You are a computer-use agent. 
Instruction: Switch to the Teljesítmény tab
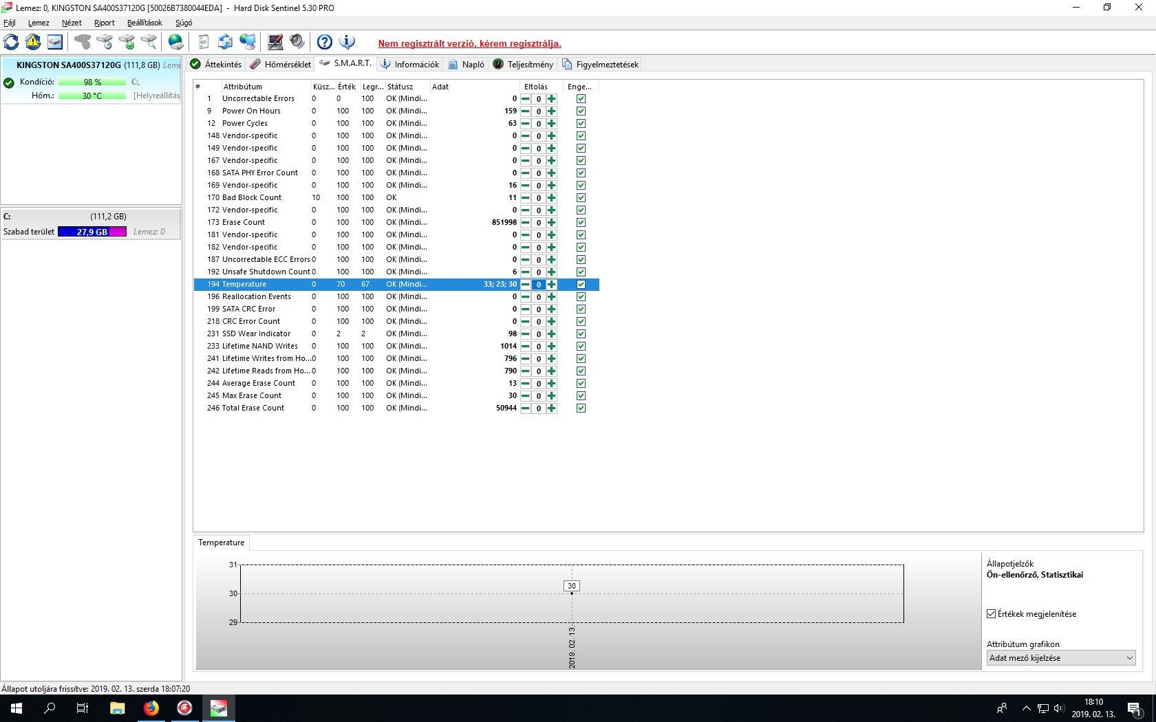[x=523, y=65]
